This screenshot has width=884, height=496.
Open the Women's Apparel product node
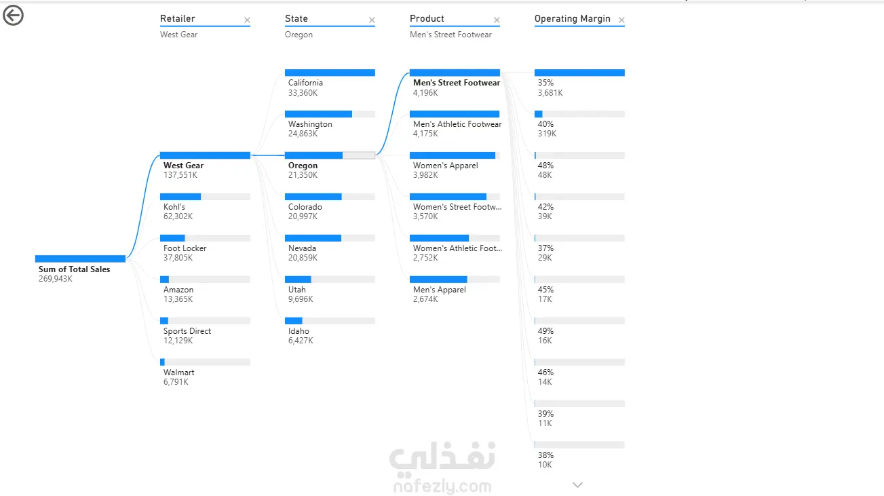coord(455,155)
